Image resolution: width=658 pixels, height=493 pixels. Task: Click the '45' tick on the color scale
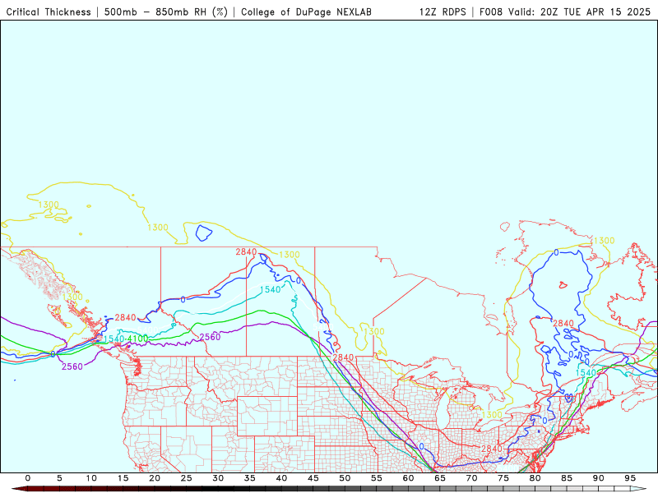313,478
